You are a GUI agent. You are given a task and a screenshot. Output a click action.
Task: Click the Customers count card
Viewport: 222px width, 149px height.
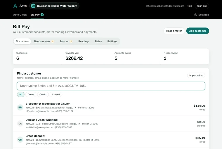(x=37, y=56)
